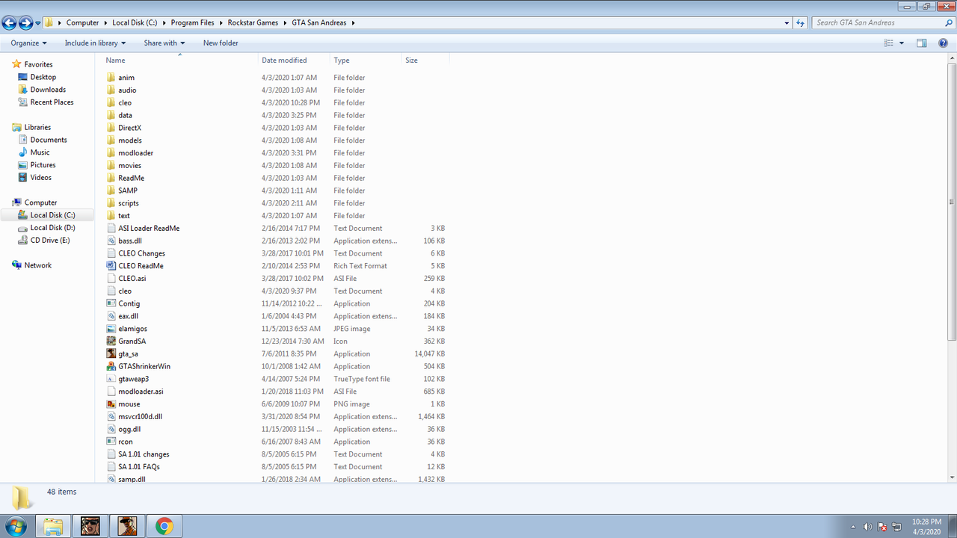
Task: Open the modloader folder icon
Action: [111, 153]
